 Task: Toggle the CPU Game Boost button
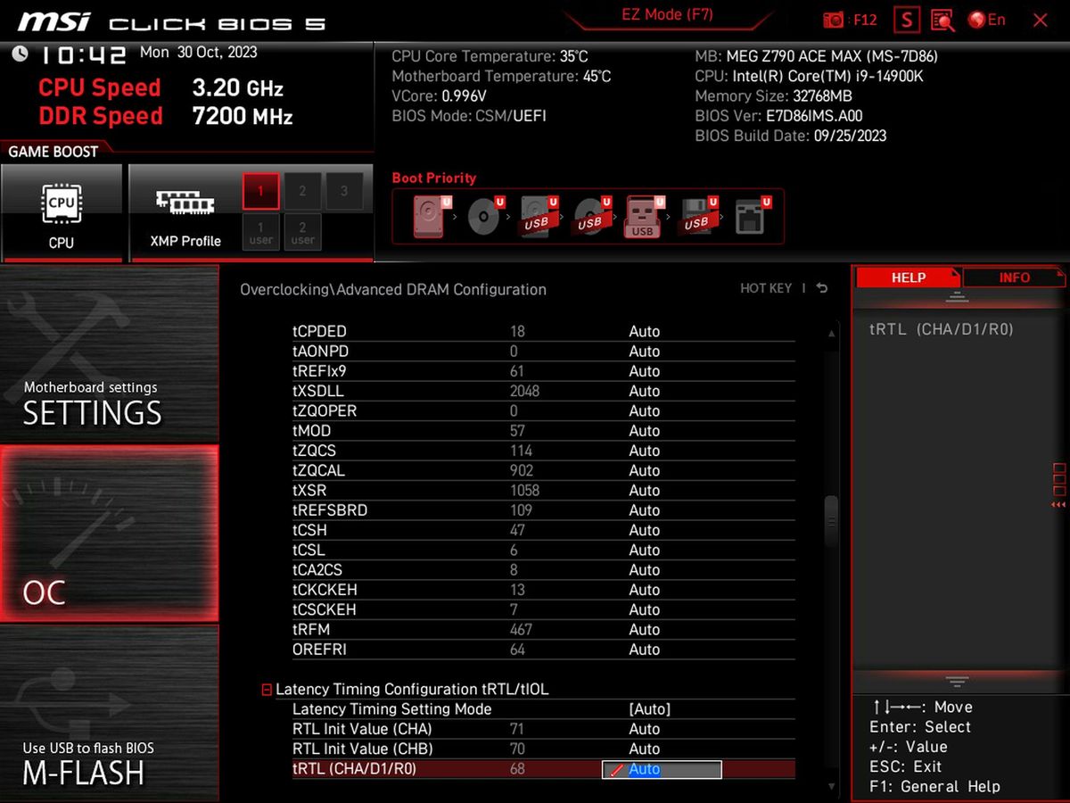pos(62,212)
